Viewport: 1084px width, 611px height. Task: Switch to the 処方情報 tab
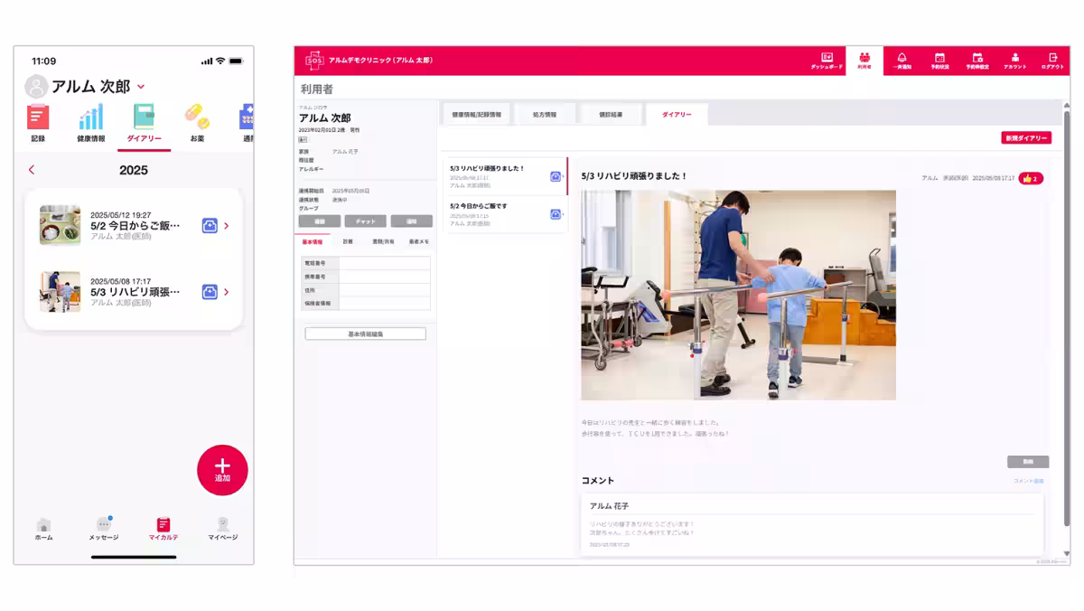tap(545, 115)
